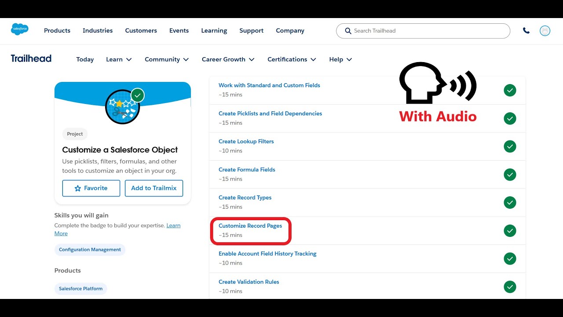The width and height of the screenshot is (563, 317).
Task: Click the Configuration Management skill tag
Action: [90, 250]
